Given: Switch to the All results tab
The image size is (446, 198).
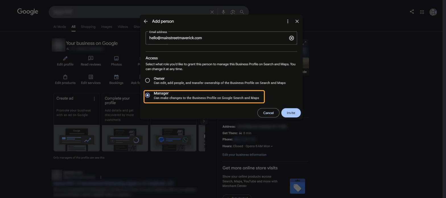Looking at the screenshot, I should [x=73, y=27].
